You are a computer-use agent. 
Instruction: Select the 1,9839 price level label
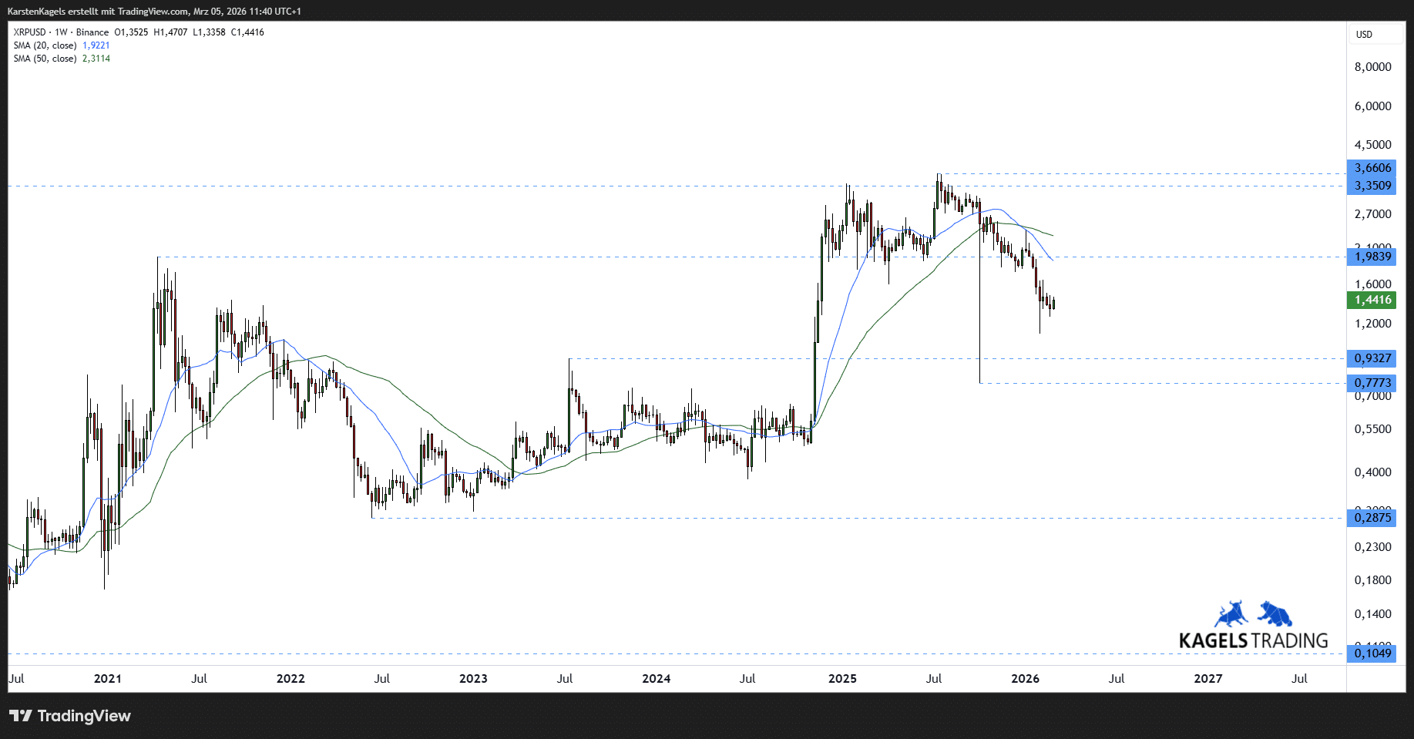tap(1372, 257)
